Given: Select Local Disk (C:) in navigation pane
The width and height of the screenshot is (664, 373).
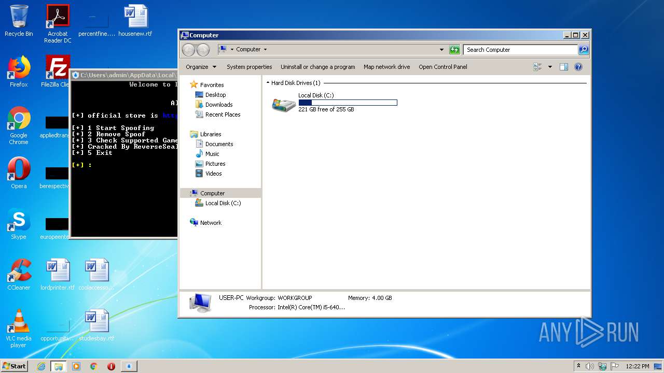Looking at the screenshot, I should 223,203.
